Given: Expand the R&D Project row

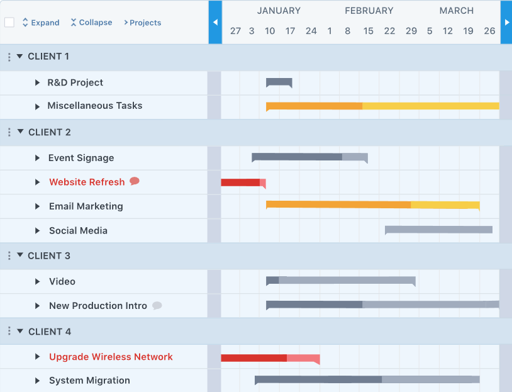Looking at the screenshot, I should pos(37,82).
